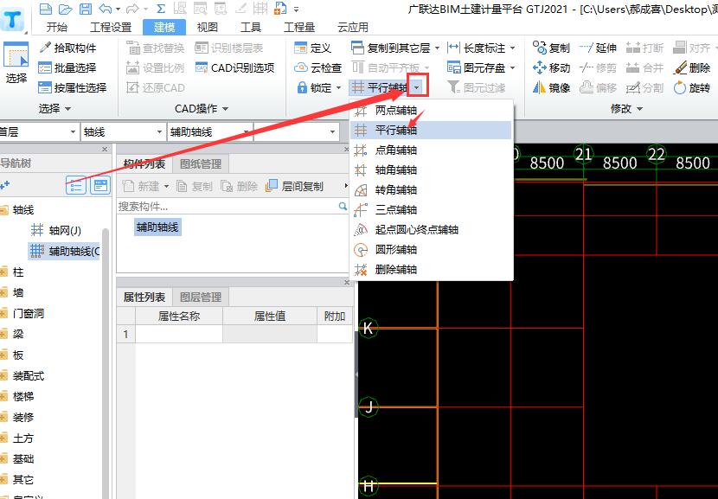Choose 三点辅轴 from the menu
This screenshot has width=718, height=499.
pos(431,210)
